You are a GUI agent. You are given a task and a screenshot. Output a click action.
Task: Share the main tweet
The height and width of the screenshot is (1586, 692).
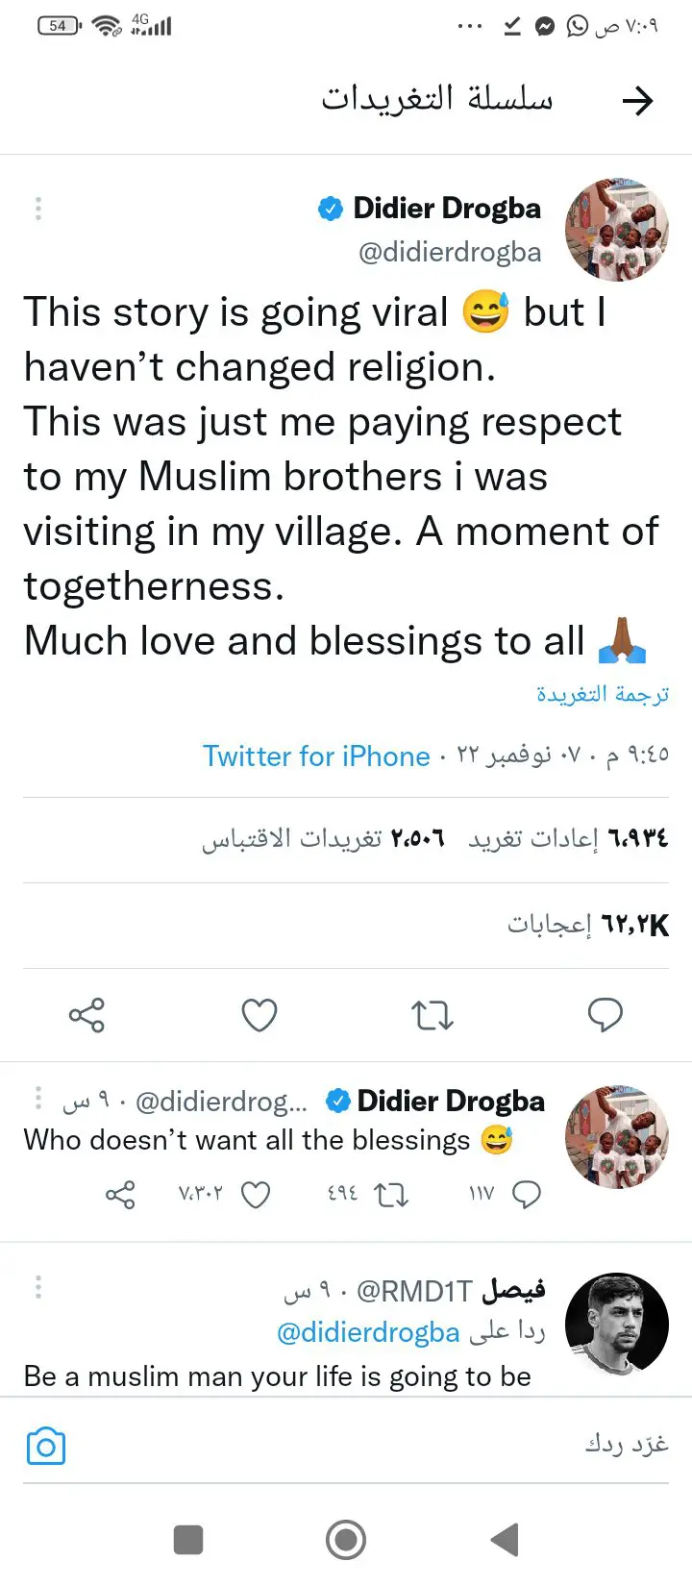coord(86,1015)
